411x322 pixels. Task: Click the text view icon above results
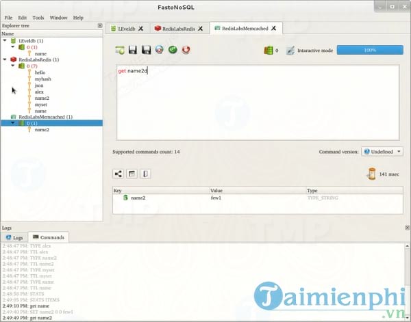click(x=145, y=174)
